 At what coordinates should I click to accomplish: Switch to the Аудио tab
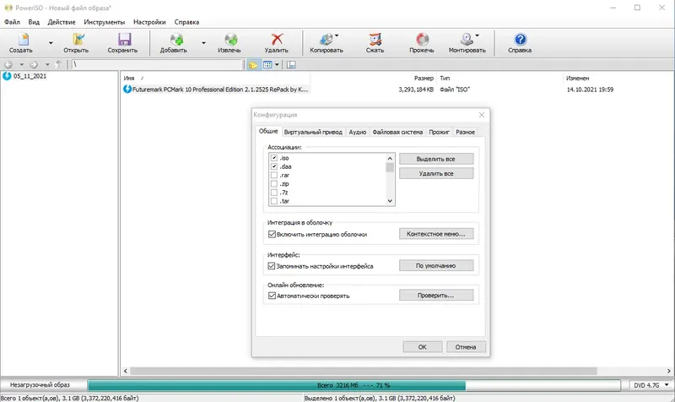pos(357,132)
